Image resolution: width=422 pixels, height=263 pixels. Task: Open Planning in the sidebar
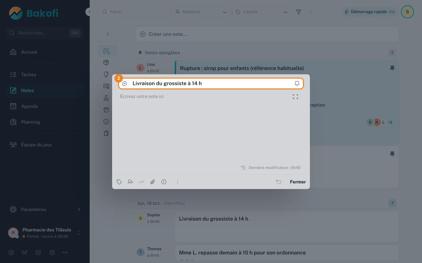[x=45, y=122]
